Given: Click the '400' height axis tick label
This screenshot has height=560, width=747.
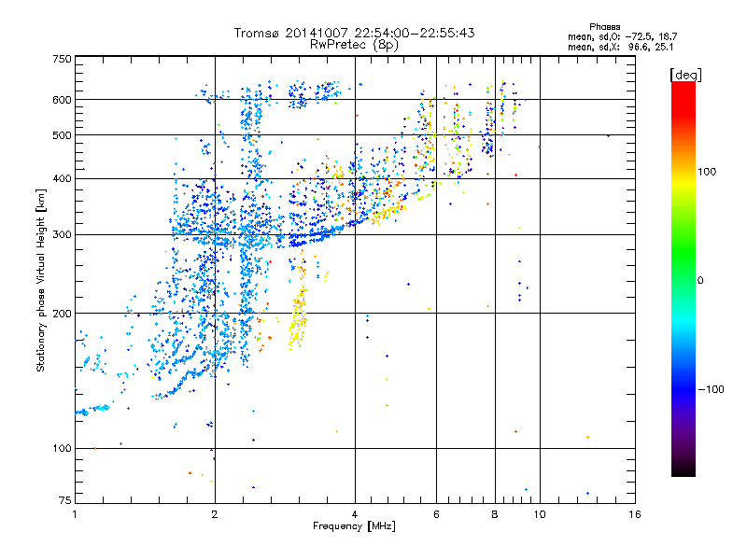Looking at the screenshot, I should (x=62, y=178).
